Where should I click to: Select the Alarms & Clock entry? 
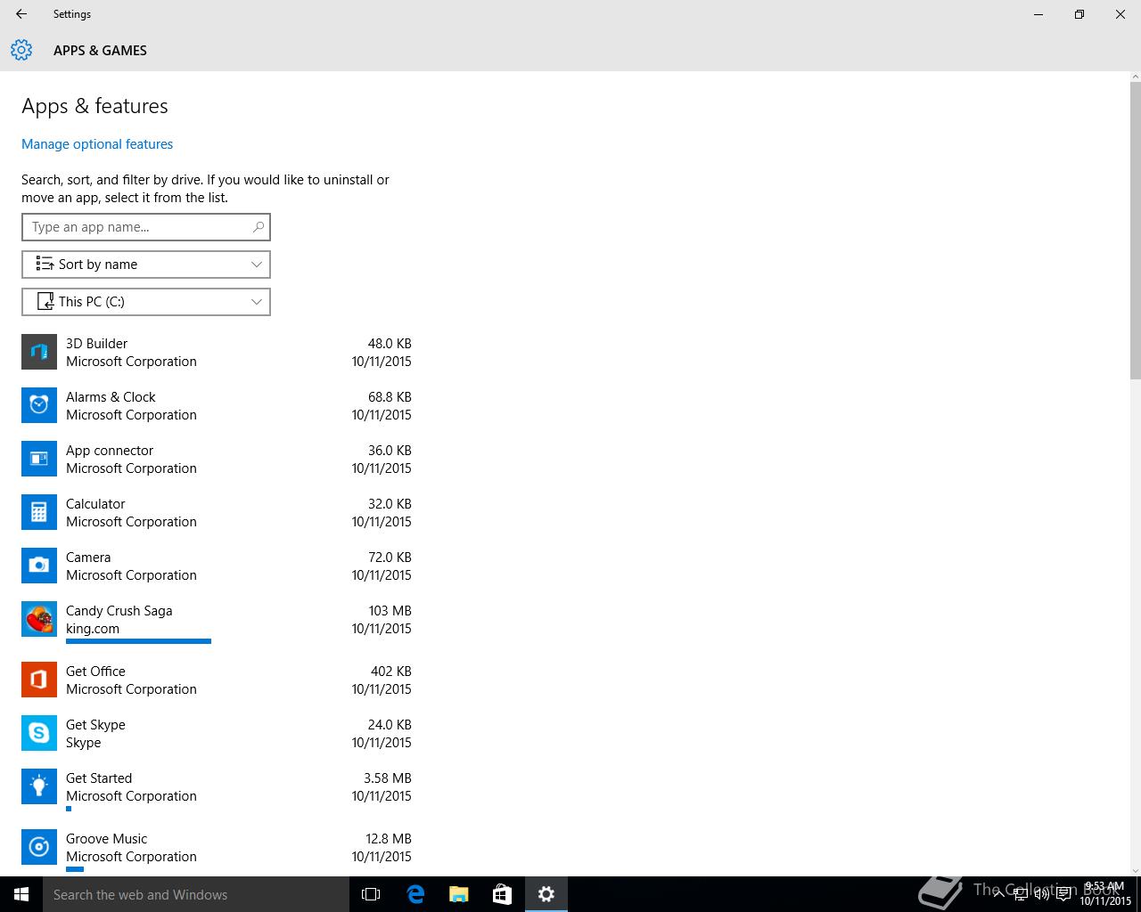click(217, 405)
